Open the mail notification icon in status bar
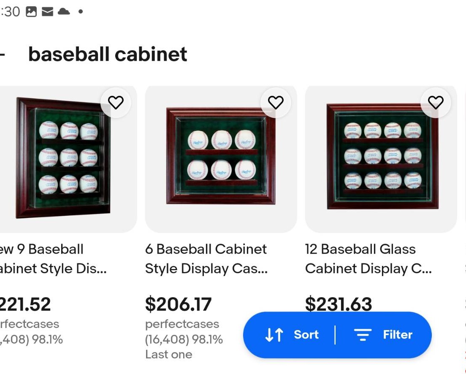 tap(48, 12)
